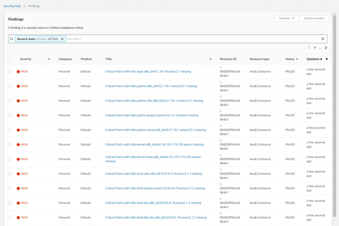
Task: Check the checkbox on the kernel finding row
Action: 10,144
